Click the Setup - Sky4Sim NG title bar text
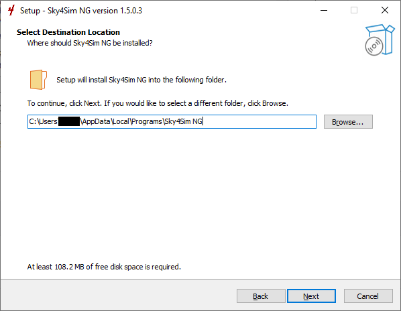 click(x=81, y=11)
